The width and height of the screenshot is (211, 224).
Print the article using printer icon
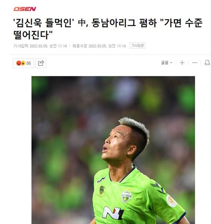[x=207, y=63]
